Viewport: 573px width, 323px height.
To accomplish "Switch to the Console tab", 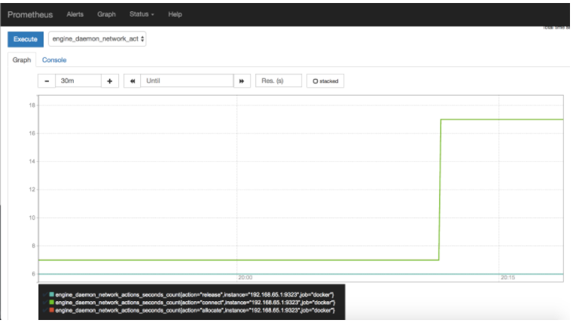I will point(54,59).
